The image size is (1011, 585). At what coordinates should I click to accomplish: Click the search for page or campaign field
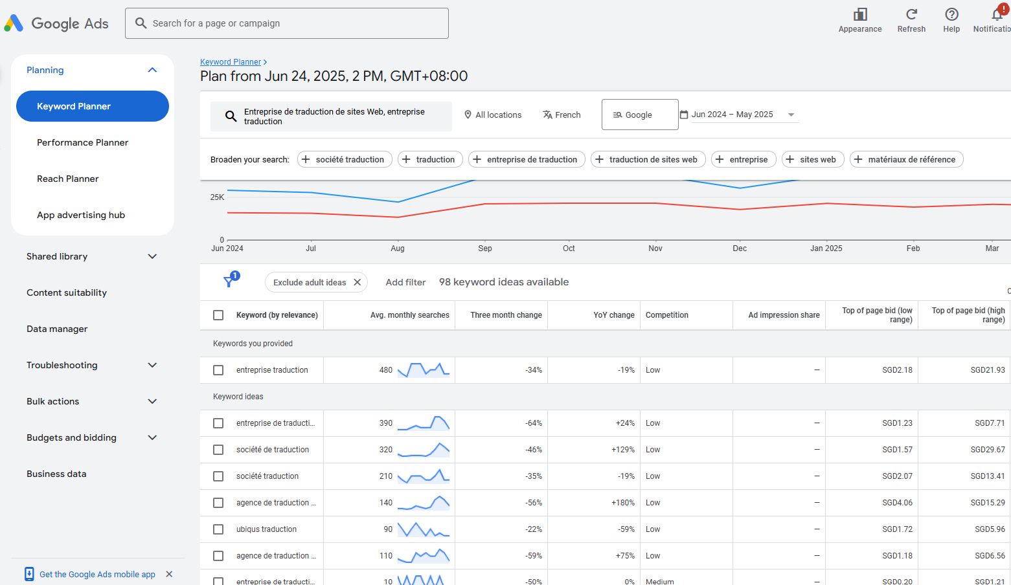pyautogui.click(x=286, y=23)
